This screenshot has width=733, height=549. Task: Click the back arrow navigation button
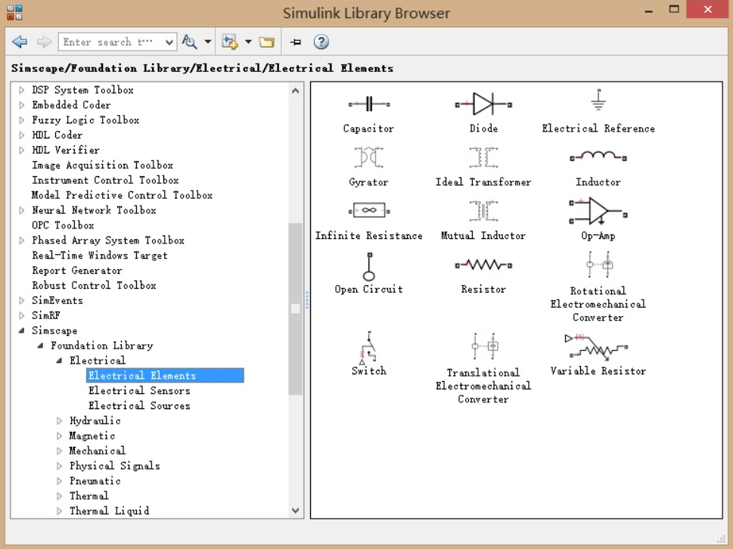point(20,42)
